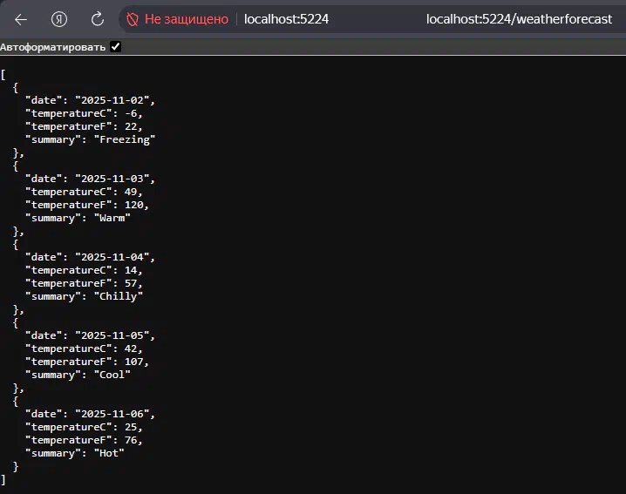The image size is (626, 494).
Task: Click the date value "2025-11-04"
Action: pyautogui.click(x=114, y=257)
